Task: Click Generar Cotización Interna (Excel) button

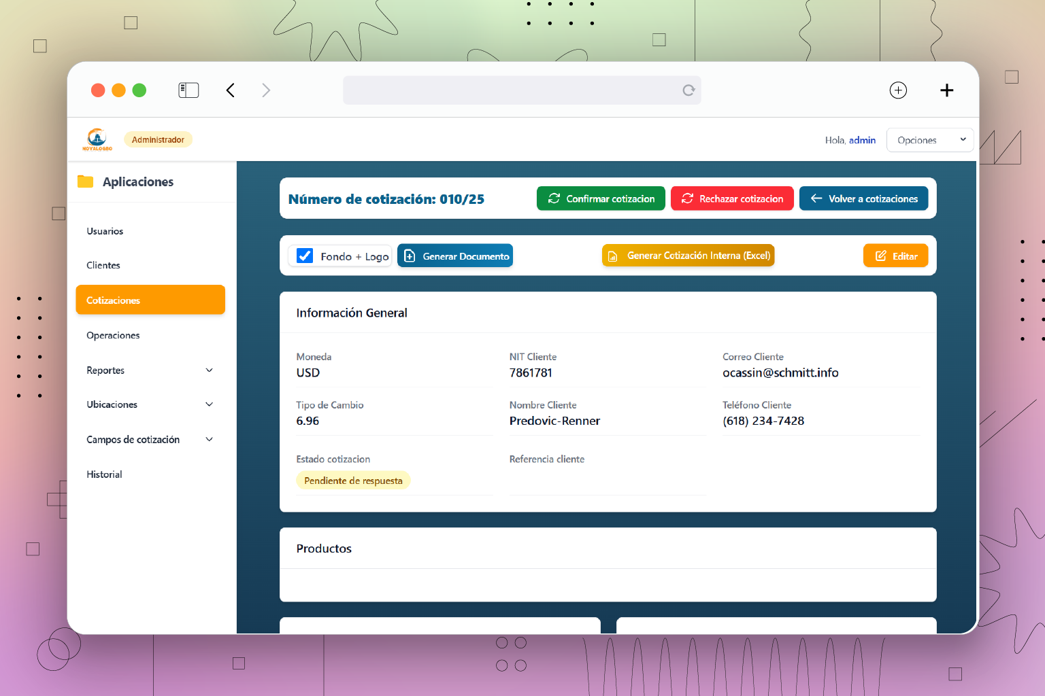Action: point(688,256)
